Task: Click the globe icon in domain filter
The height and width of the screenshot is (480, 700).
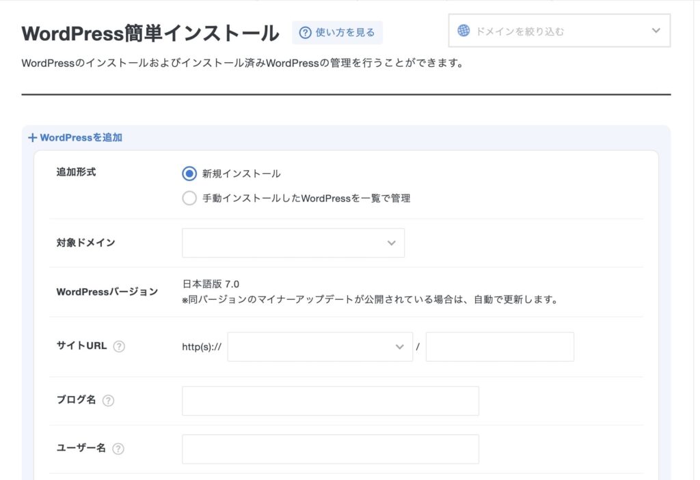Action: (x=463, y=30)
